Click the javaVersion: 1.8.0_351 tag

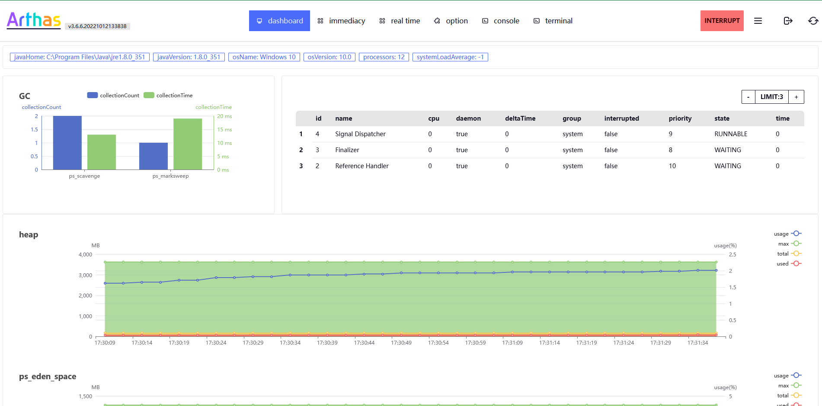click(x=189, y=57)
